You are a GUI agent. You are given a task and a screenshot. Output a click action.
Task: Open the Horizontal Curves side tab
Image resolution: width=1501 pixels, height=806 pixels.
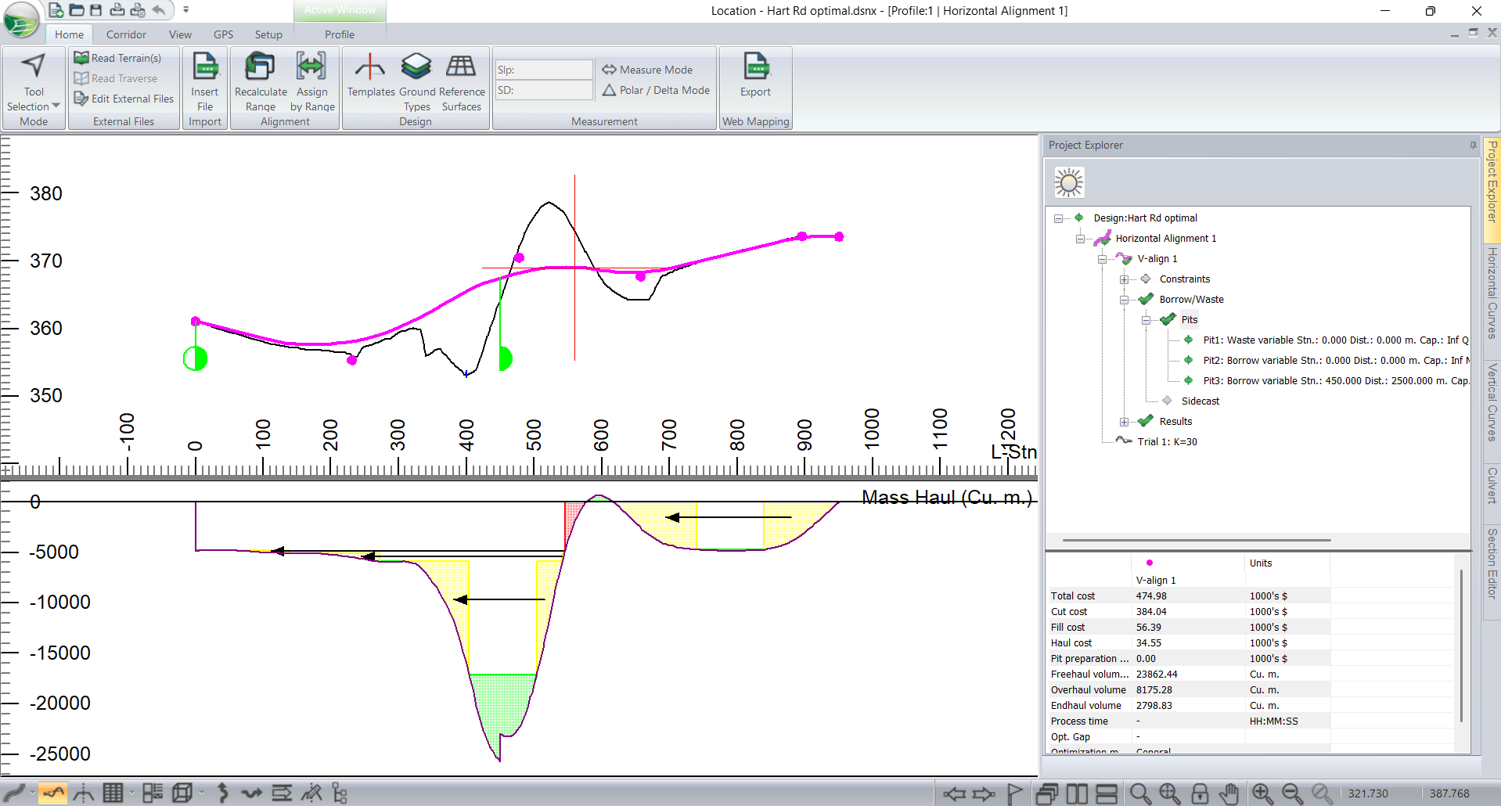click(x=1492, y=293)
